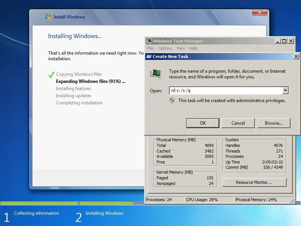Click the Task Manager title bar icon

149,41
